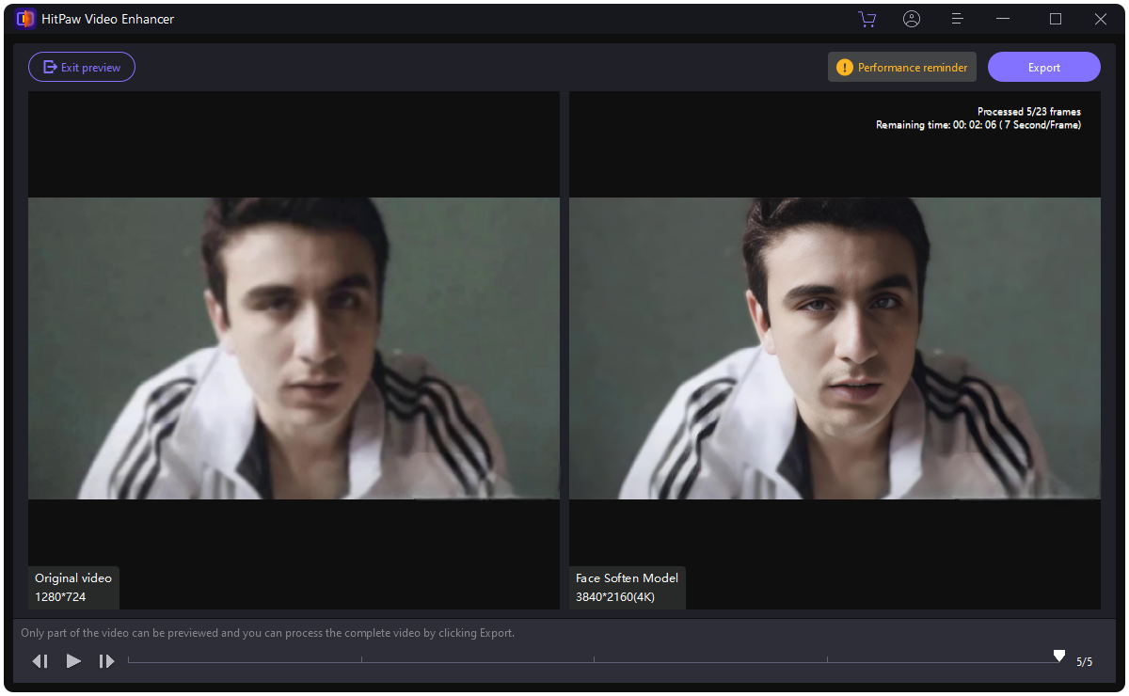
Task: Click the 'Face Soften Model' label
Action: click(627, 577)
